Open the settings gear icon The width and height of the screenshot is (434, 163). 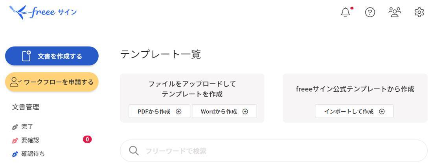[419, 13]
